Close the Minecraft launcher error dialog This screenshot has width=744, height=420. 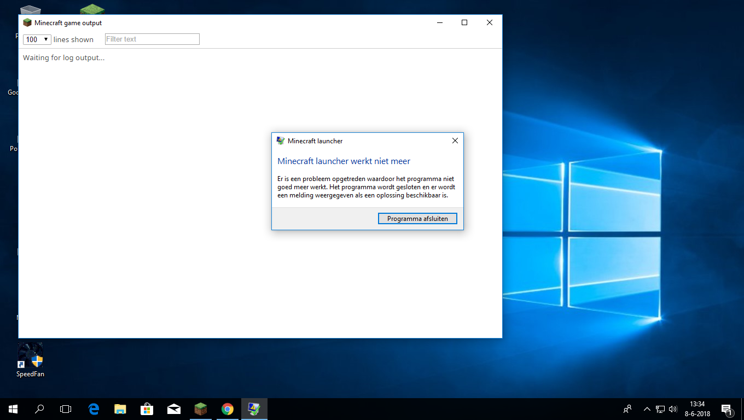point(455,141)
